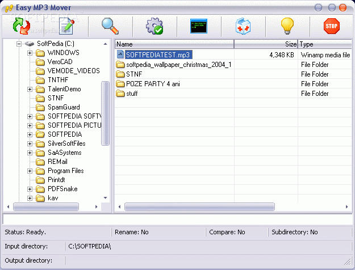Expand the SaASystems folder node
The height and width of the screenshot is (270, 355).
coord(30,153)
